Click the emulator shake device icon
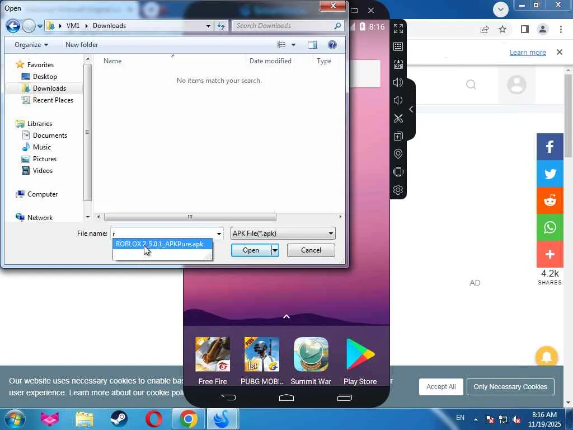573x430 pixels. pos(398,172)
